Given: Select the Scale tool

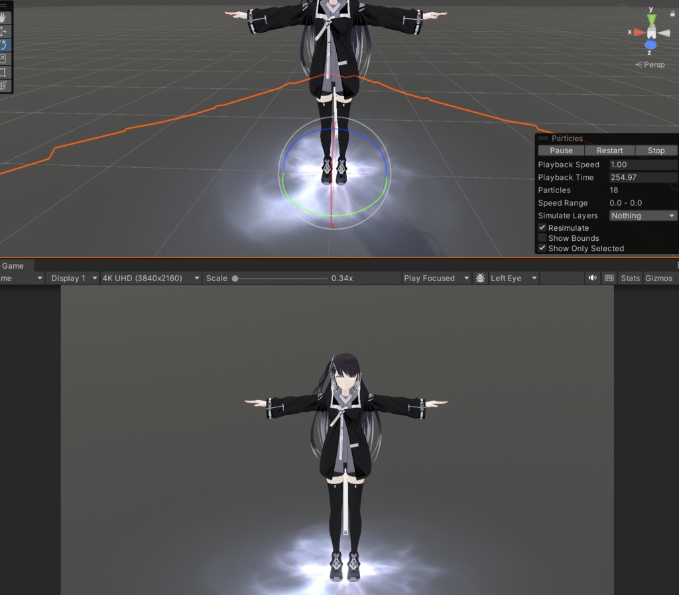Looking at the screenshot, I should [5, 57].
